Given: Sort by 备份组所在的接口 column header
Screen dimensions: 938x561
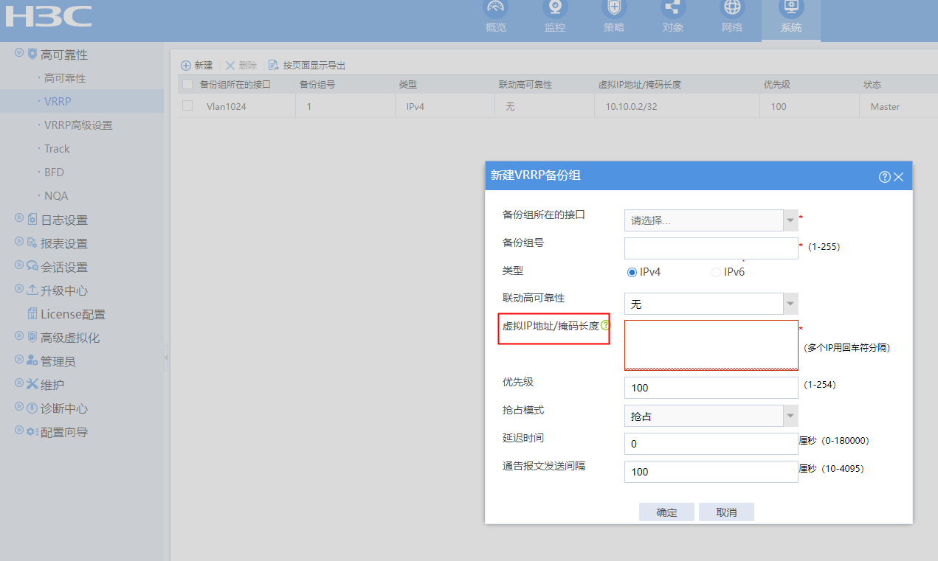Looking at the screenshot, I should coord(235,85).
